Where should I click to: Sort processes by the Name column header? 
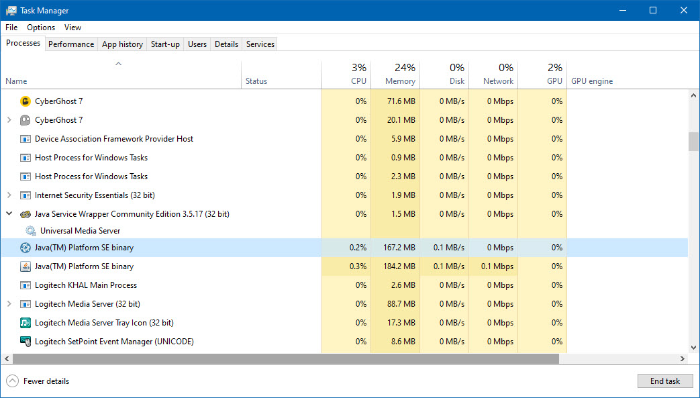pyautogui.click(x=121, y=74)
